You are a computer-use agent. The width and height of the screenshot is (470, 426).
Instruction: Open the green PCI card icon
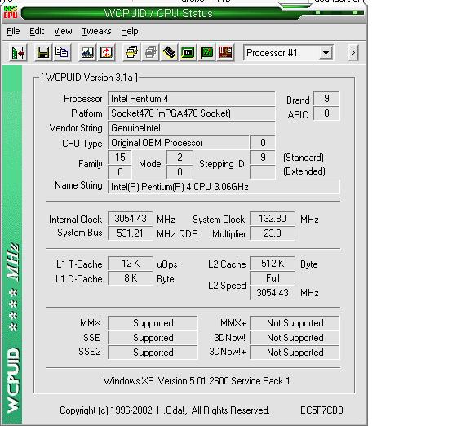(x=206, y=53)
